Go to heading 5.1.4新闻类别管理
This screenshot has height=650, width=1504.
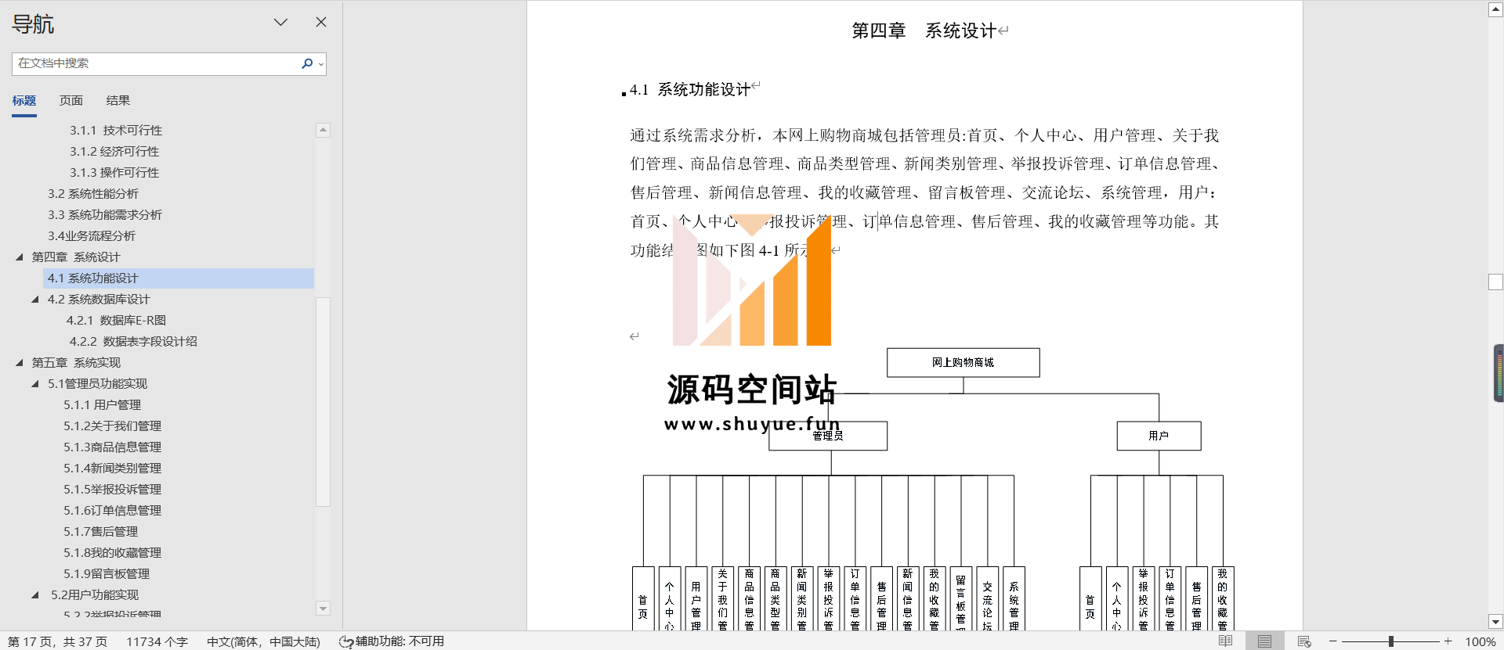point(113,468)
